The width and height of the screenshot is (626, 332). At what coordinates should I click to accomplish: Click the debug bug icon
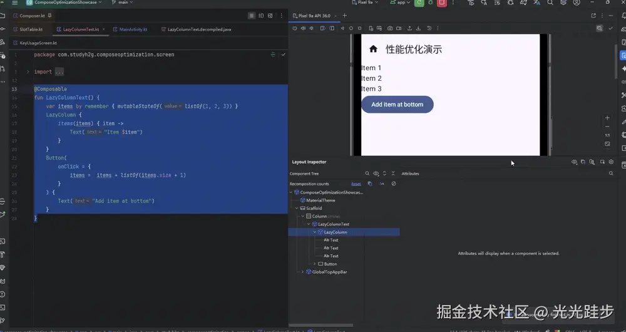(x=431, y=3)
